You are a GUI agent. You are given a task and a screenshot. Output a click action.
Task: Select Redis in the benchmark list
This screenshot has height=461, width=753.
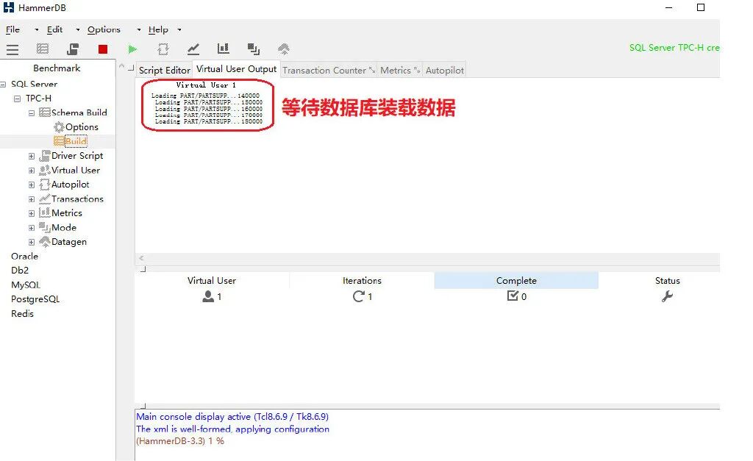click(22, 313)
